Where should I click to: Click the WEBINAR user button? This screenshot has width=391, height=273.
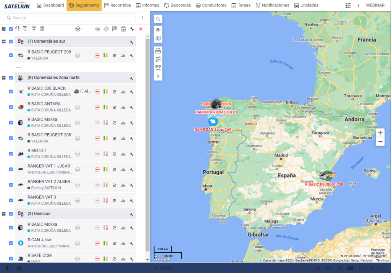[x=375, y=5]
